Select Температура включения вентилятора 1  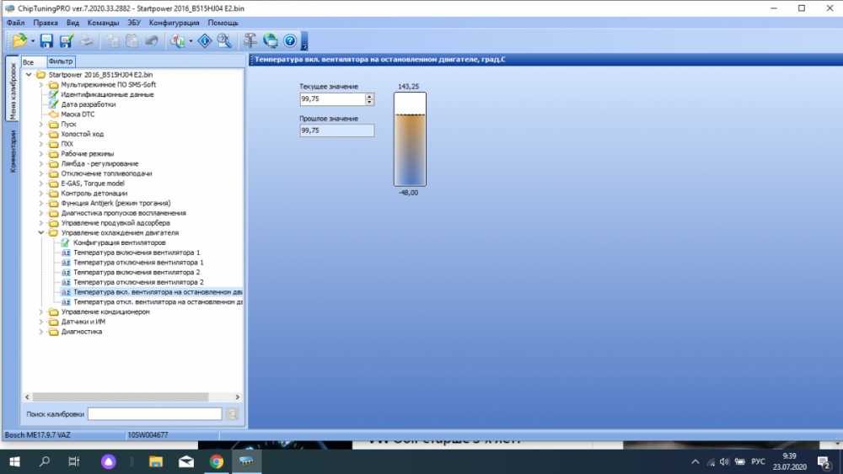(x=137, y=253)
